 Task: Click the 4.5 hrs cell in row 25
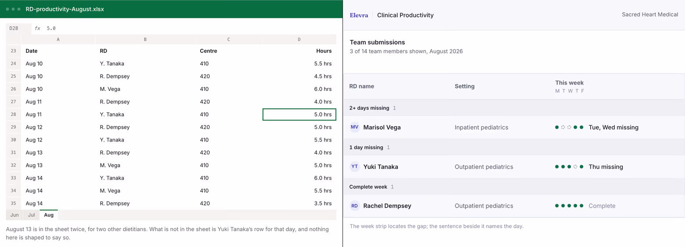point(299,76)
